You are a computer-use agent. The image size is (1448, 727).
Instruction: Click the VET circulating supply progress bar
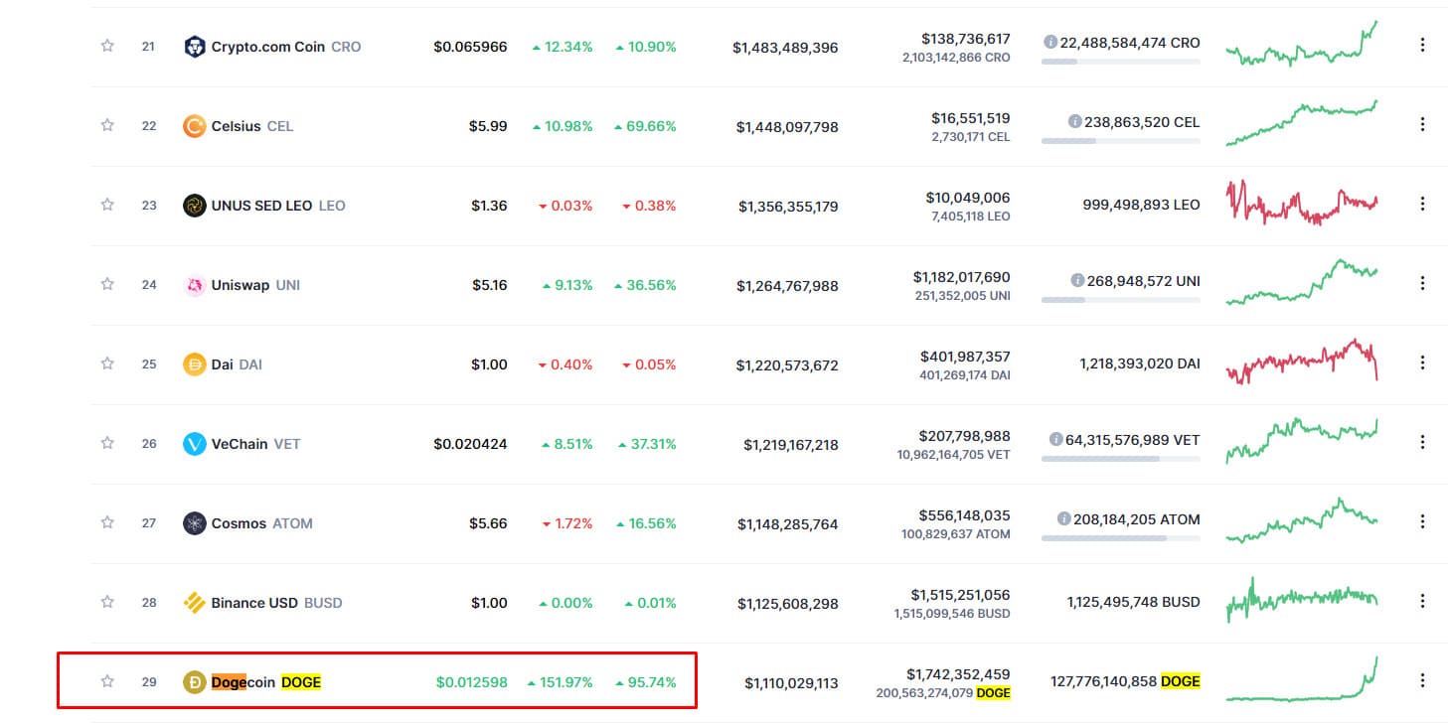pyautogui.click(x=1121, y=459)
